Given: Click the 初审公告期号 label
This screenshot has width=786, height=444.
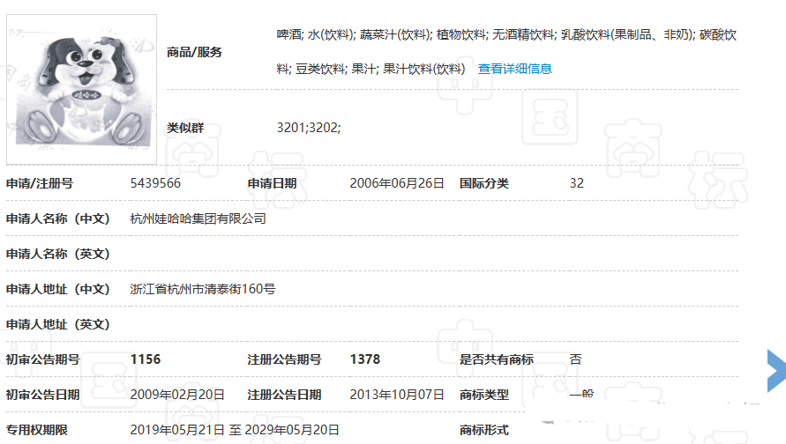Looking at the screenshot, I should click(x=42, y=359).
